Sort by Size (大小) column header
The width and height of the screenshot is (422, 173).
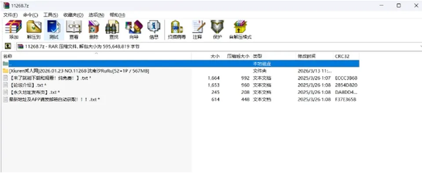pyautogui.click(x=207, y=56)
